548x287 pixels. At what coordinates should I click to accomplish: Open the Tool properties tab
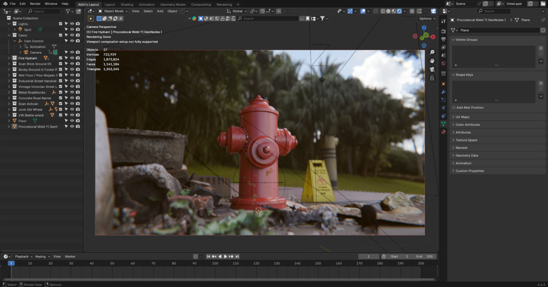pos(443,21)
